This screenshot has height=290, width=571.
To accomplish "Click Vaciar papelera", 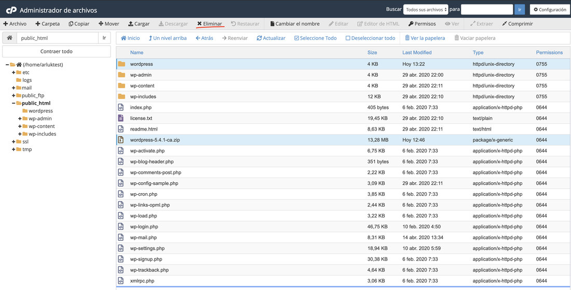I will (475, 38).
